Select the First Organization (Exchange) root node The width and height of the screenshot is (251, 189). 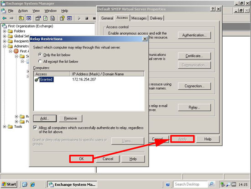click(31, 26)
